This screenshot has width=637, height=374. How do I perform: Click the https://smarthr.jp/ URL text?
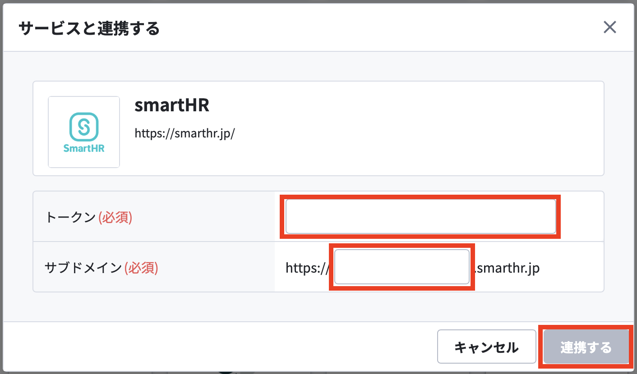[x=185, y=133]
